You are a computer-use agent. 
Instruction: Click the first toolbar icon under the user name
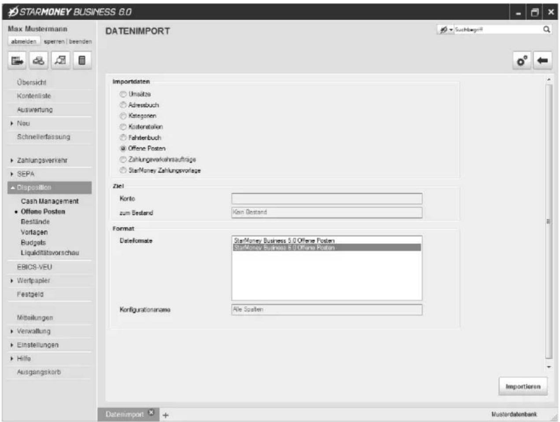(17, 61)
